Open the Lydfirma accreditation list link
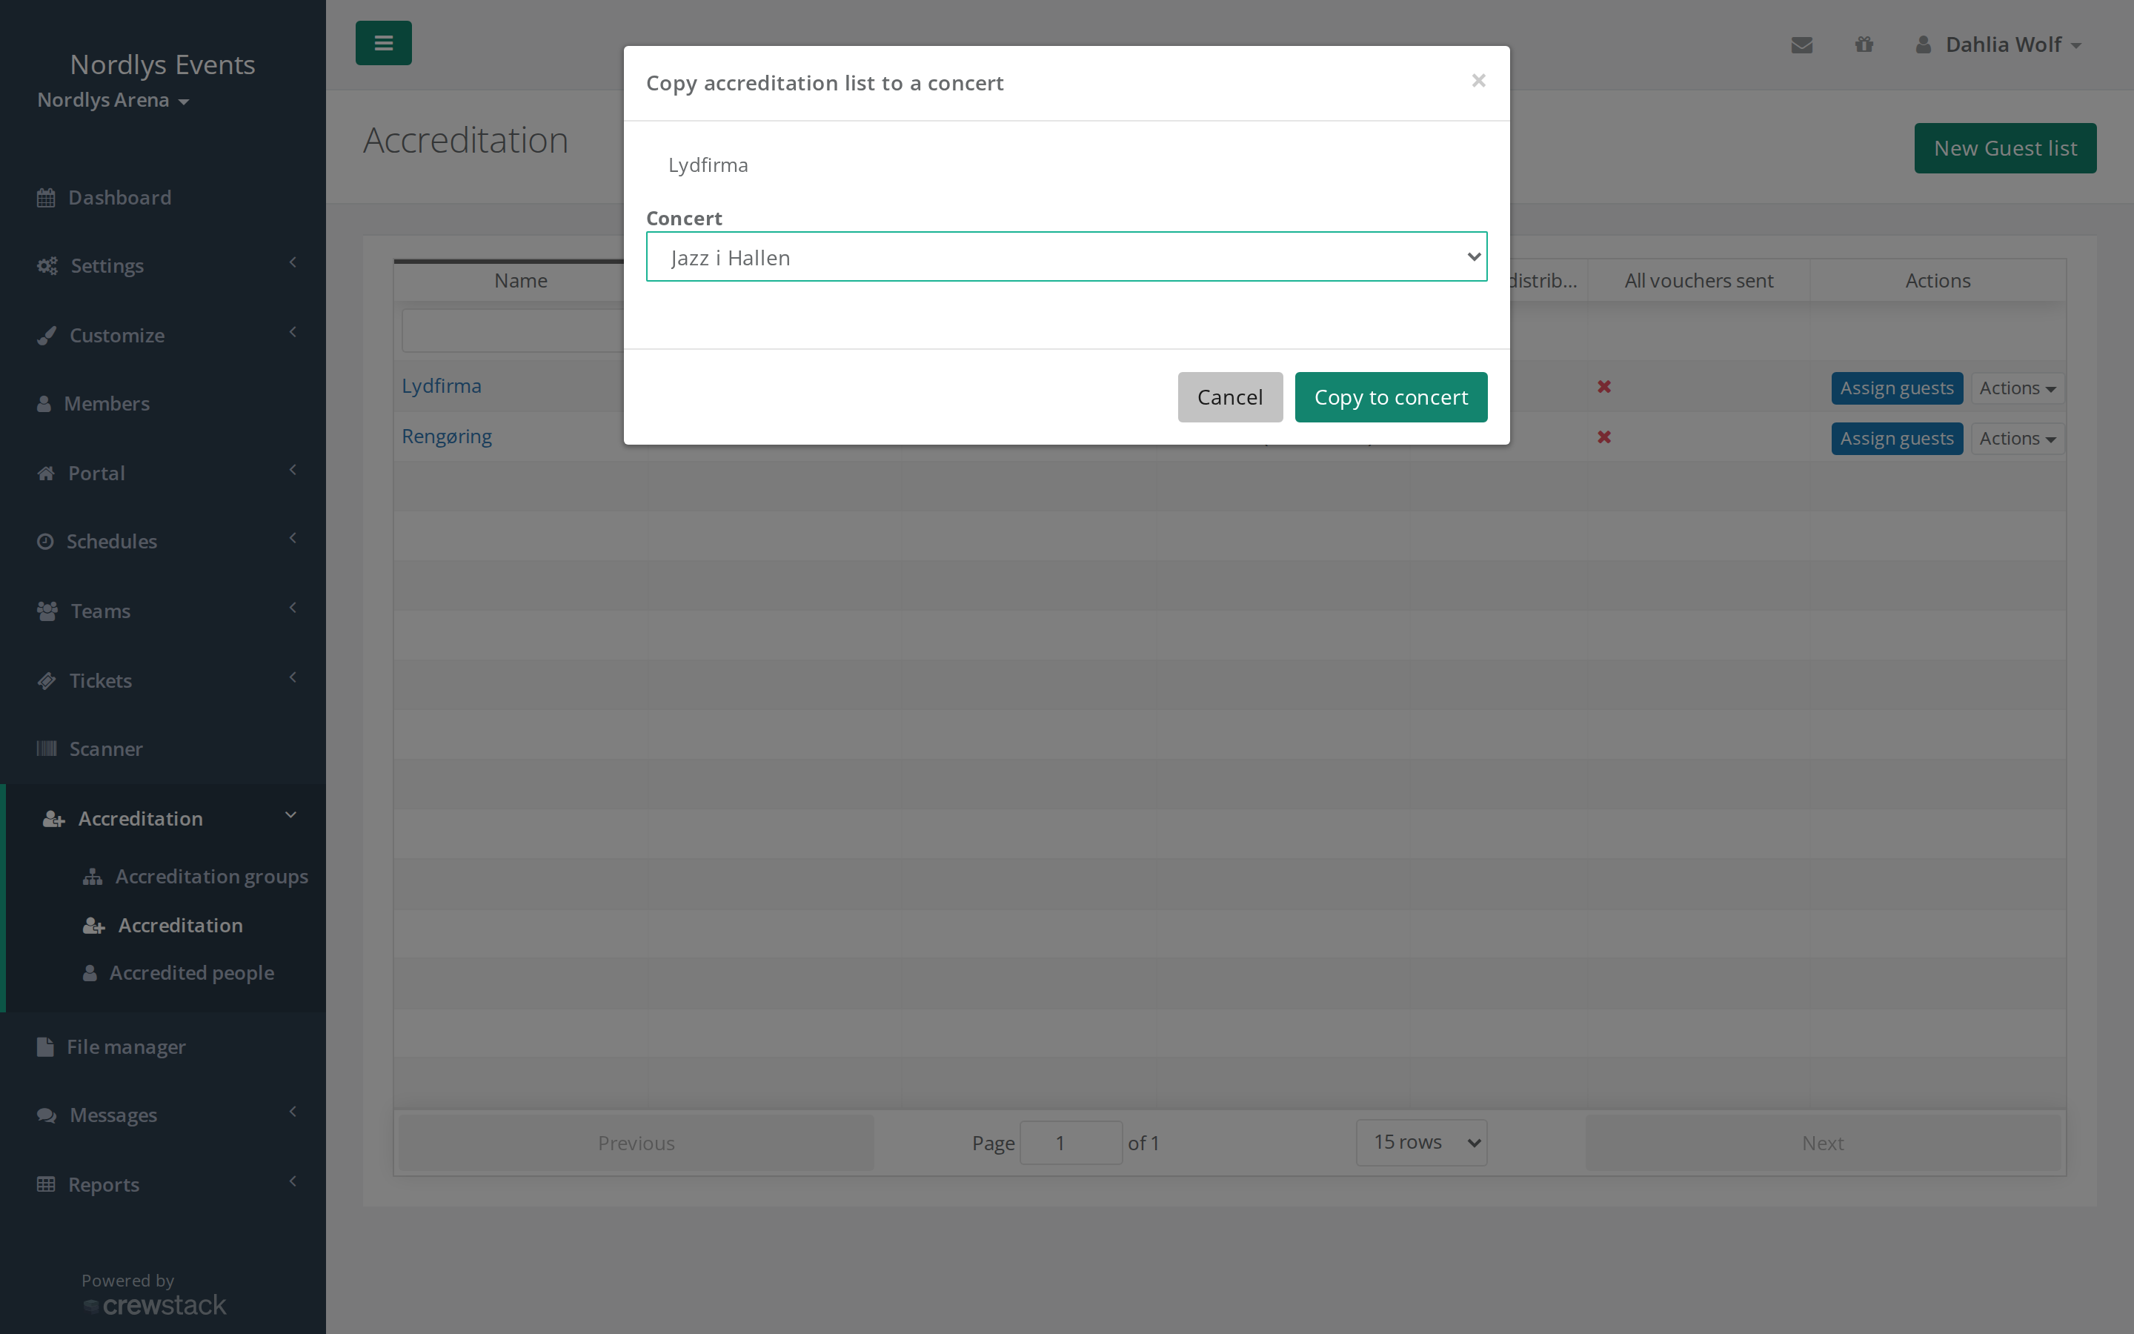 441,386
